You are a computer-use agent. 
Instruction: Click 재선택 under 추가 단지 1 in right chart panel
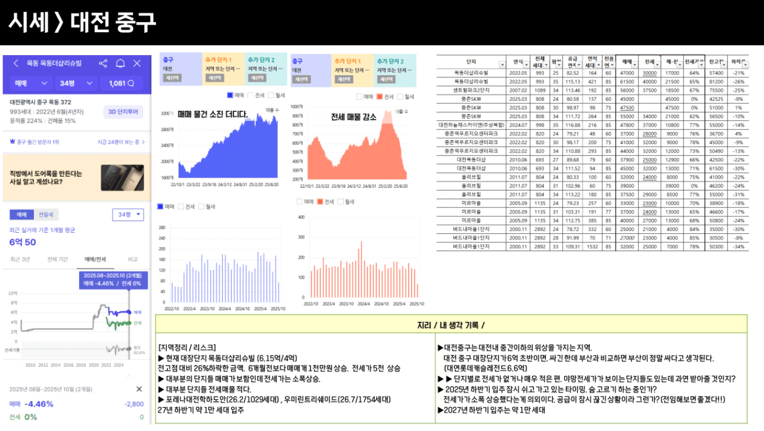coord(344,79)
